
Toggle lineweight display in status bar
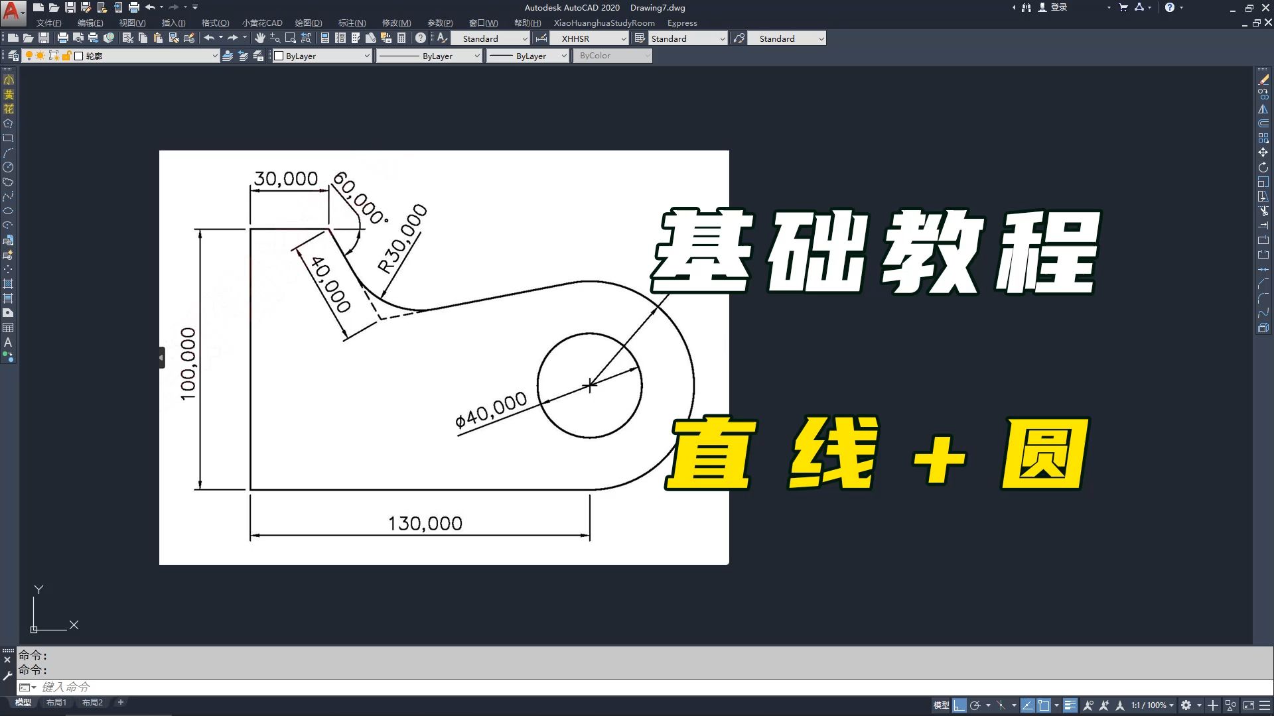(1070, 705)
